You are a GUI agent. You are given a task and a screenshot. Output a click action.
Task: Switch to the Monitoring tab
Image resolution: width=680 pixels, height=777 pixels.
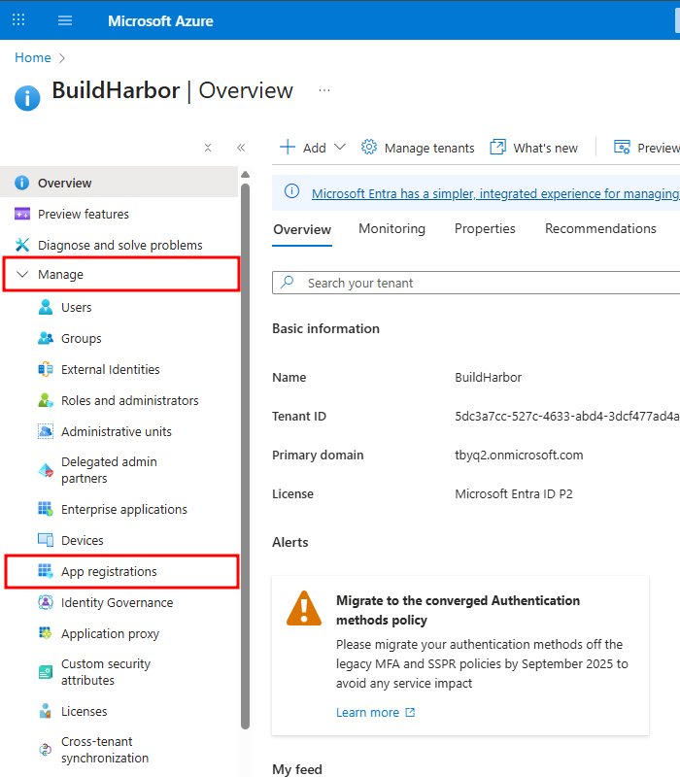coord(391,229)
